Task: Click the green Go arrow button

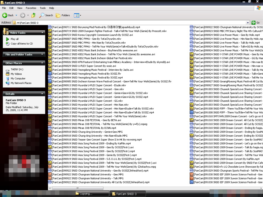Action: click(x=253, y=22)
